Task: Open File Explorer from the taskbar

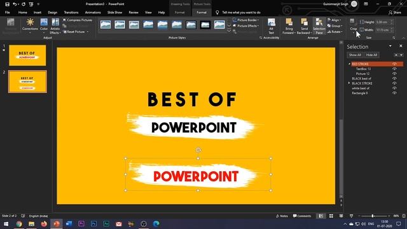Action: 31,223
